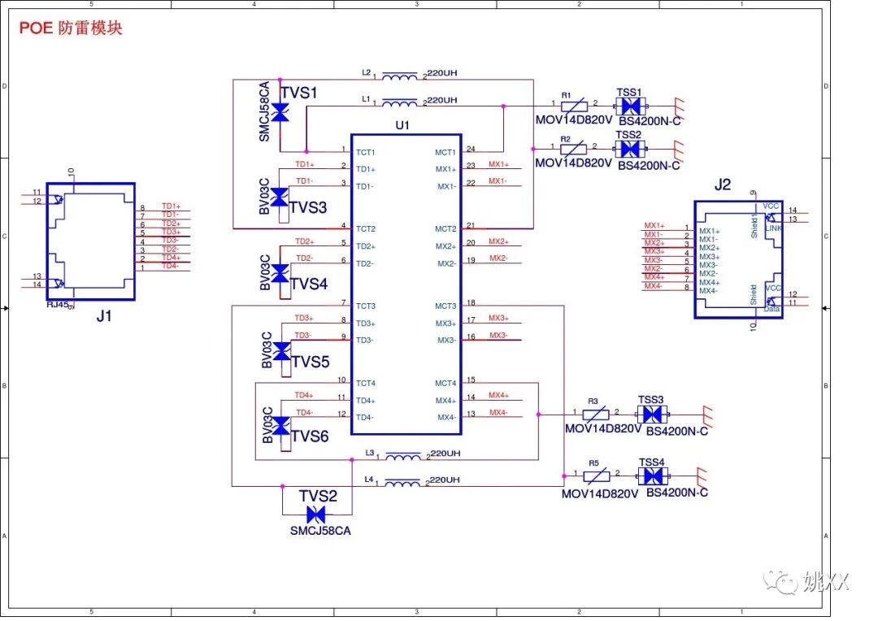The image size is (878, 621).
Task: Select the 'SMCJ58CA' value below TVS2
Action: (320, 530)
